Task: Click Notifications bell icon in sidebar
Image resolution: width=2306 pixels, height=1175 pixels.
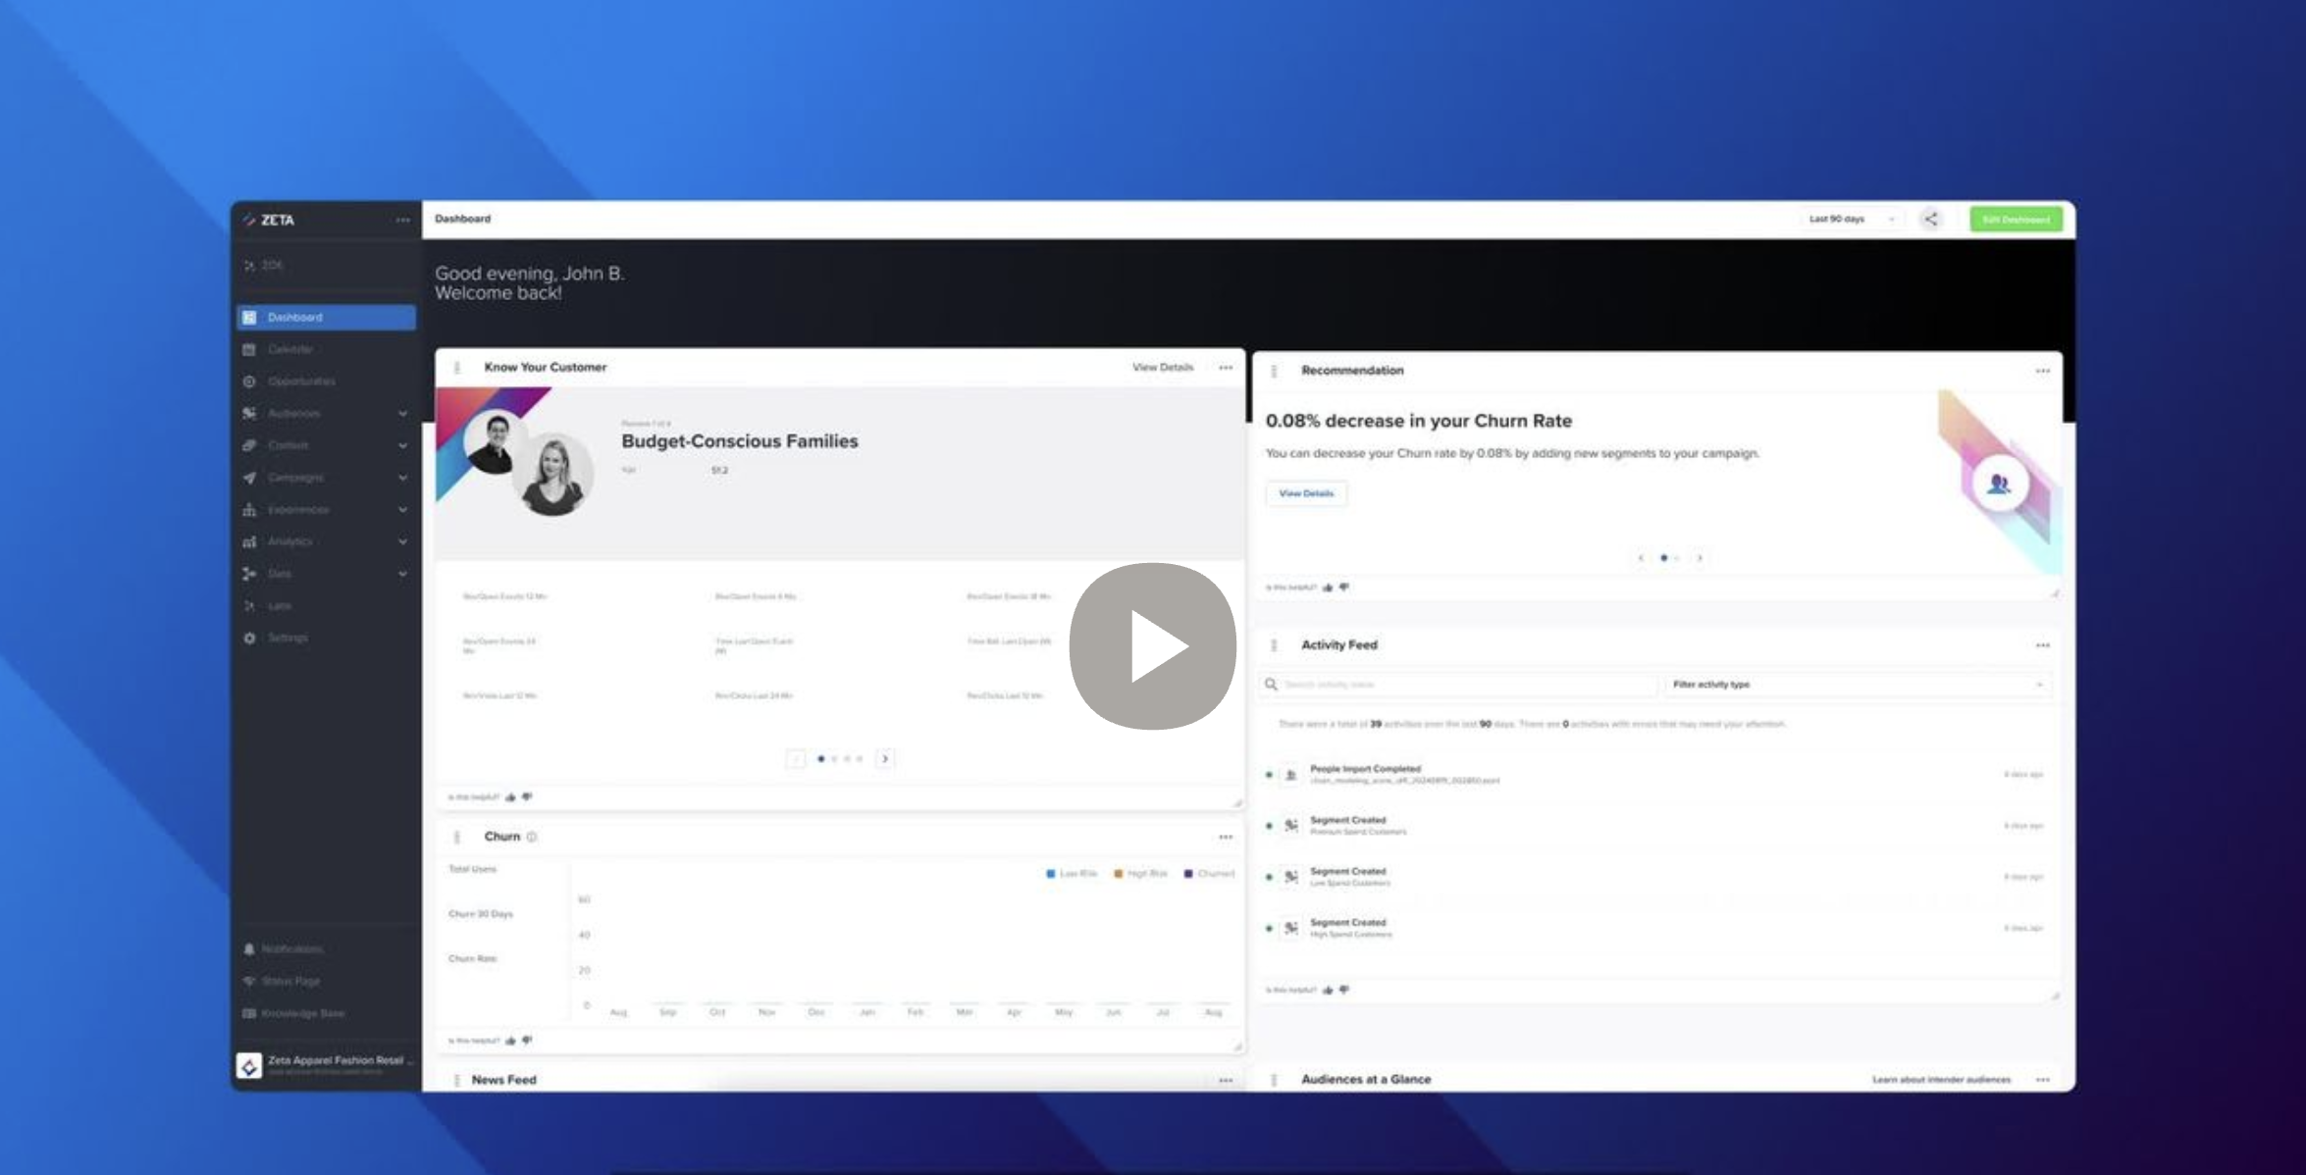Action: click(x=249, y=949)
